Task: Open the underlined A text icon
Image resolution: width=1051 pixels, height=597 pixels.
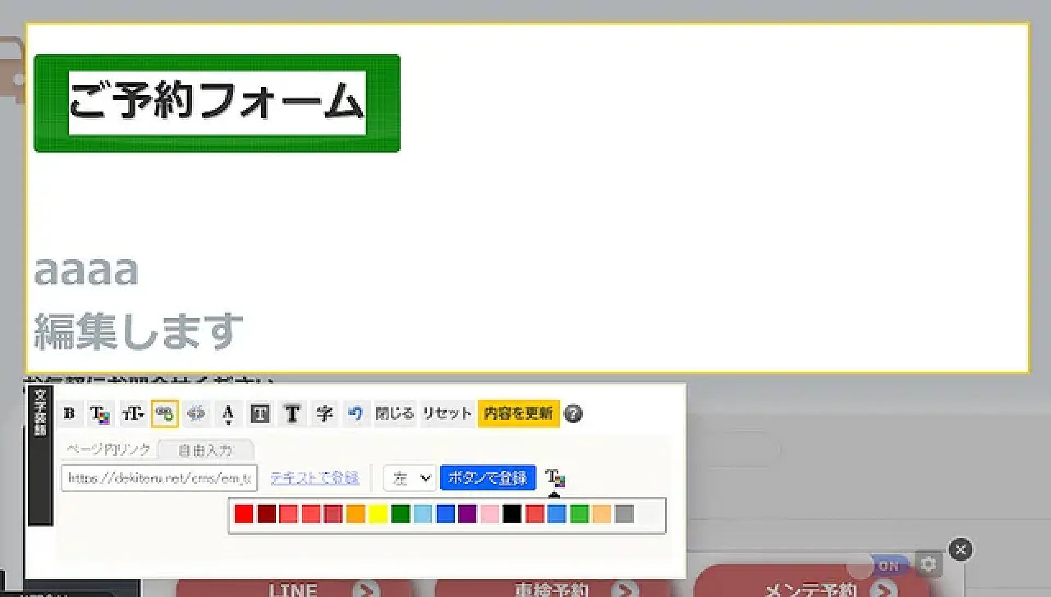Action: pyautogui.click(x=228, y=414)
